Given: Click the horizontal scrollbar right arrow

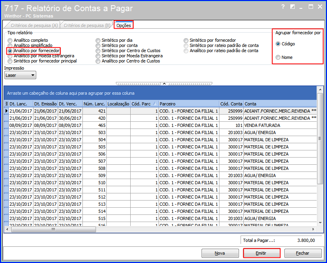Looking at the screenshot, I should pos(313,230).
